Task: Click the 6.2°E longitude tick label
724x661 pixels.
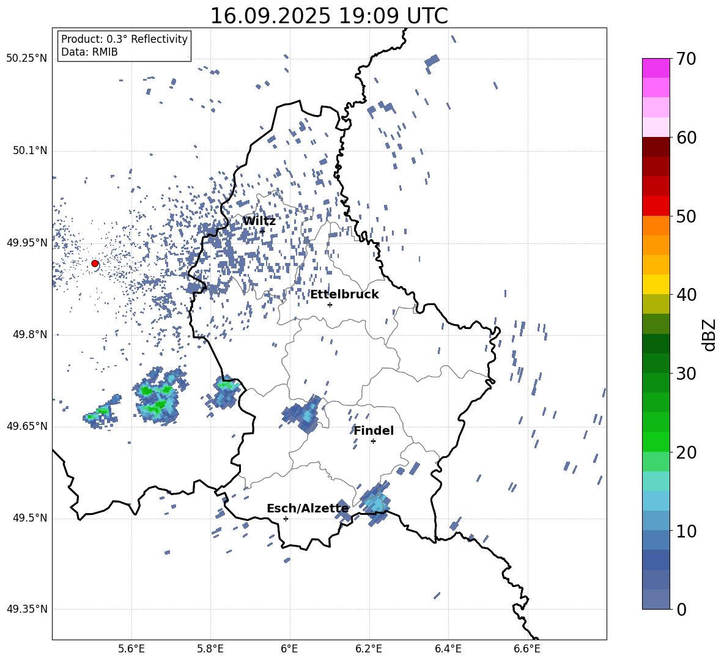Action: coord(369,649)
